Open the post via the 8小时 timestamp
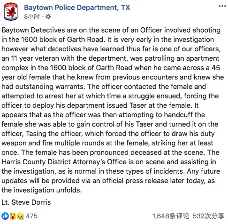 pyautogui.click(x=32, y=16)
